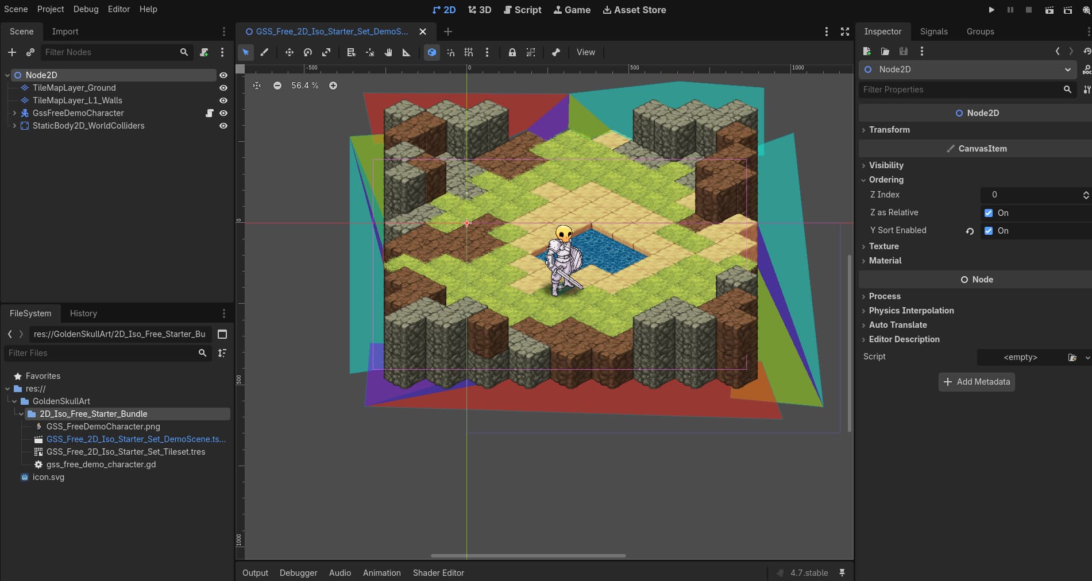Screen dimensions: 1092x581
Task: Select the Rotate mode tool
Action: click(308, 52)
